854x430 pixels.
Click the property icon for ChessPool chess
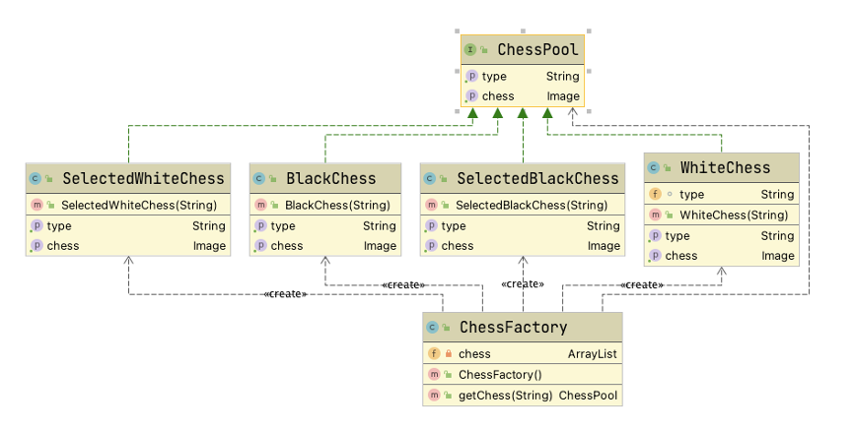click(x=471, y=96)
